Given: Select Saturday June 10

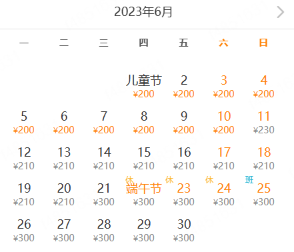Looking at the screenshot, I should pyautogui.click(x=224, y=122).
